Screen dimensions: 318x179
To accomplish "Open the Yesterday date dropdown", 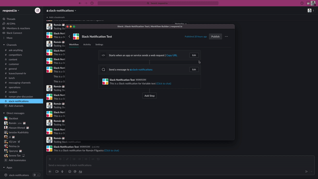I will (x=180, y=23).
